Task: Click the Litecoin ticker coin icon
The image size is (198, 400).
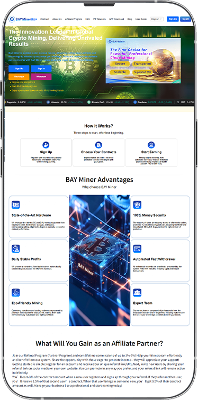Action: tap(48, 102)
